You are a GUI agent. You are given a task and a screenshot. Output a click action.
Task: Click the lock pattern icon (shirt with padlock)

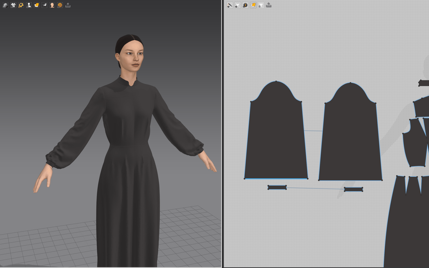tap(261, 5)
